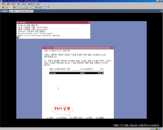The width and height of the screenshot is (163, 130).
Task: Close the current tab with the X
Action: [x=161, y=11]
